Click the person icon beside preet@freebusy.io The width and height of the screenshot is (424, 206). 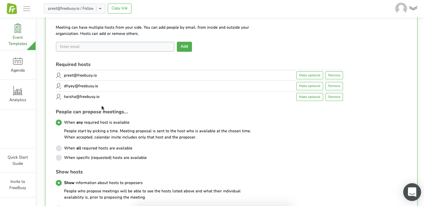pyautogui.click(x=59, y=75)
